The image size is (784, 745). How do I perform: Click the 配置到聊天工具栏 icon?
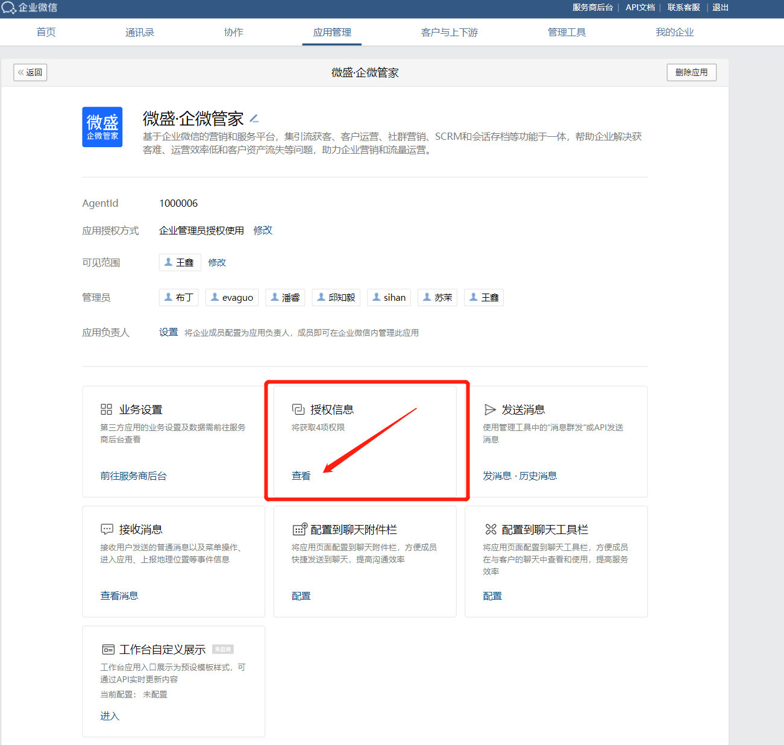pos(491,529)
